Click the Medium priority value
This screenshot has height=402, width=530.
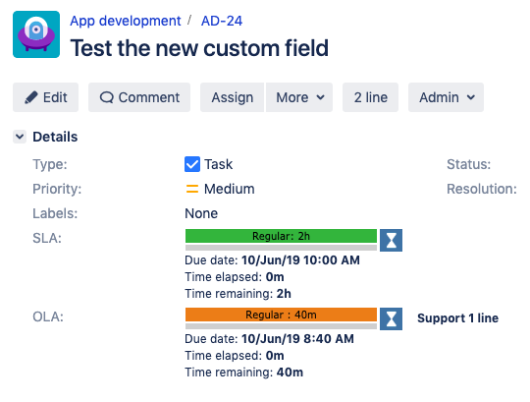tap(229, 189)
